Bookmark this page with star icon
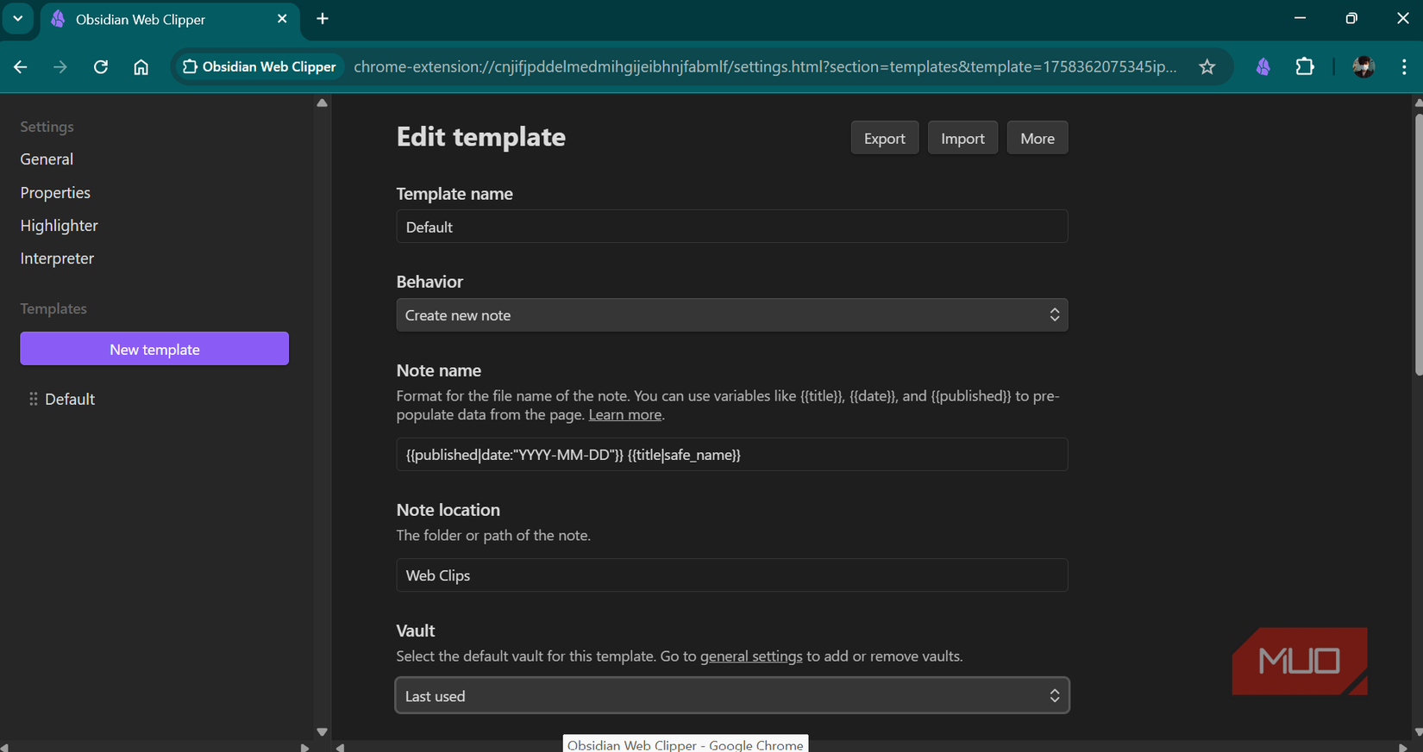The image size is (1423, 752). (x=1207, y=67)
